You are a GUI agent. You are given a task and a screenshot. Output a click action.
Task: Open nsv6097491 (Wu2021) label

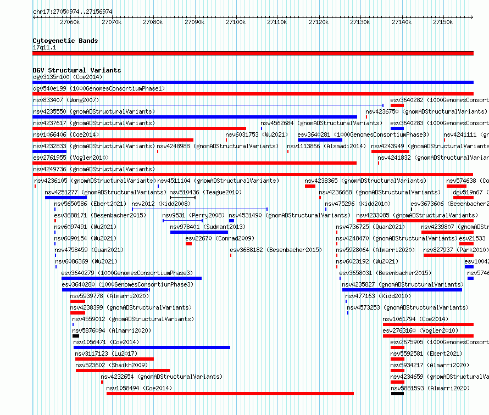[85, 227]
